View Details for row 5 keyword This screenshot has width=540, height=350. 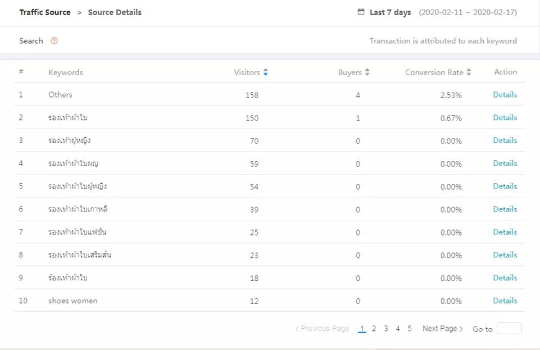(505, 186)
